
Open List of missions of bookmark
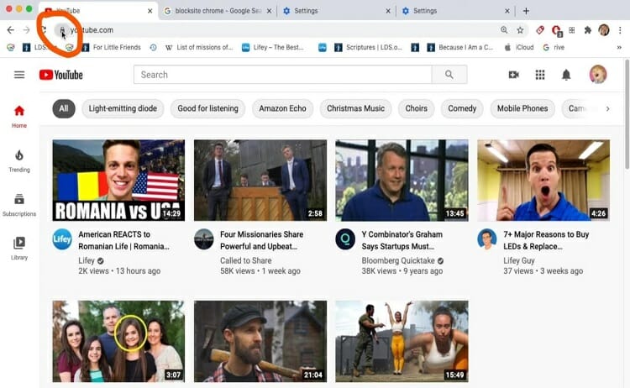199,47
